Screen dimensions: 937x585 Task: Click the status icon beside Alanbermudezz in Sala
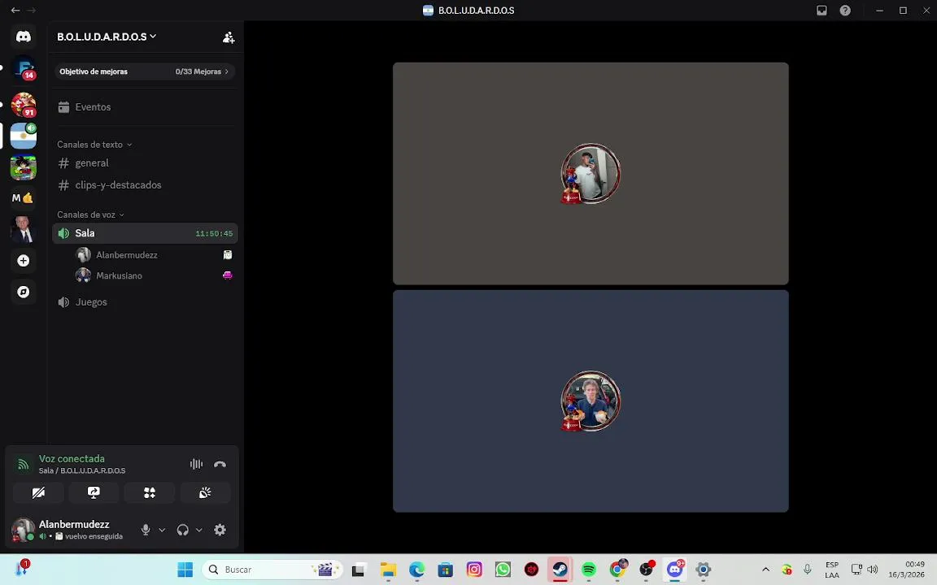pos(228,255)
